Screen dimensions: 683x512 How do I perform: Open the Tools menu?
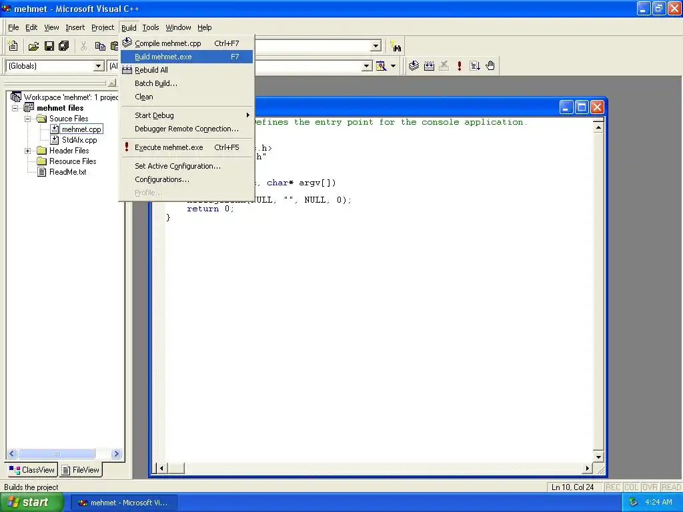151,27
